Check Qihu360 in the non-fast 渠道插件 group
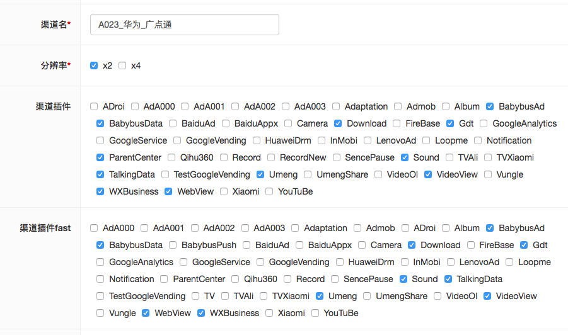Viewport: 568px width, 335px height. point(171,157)
